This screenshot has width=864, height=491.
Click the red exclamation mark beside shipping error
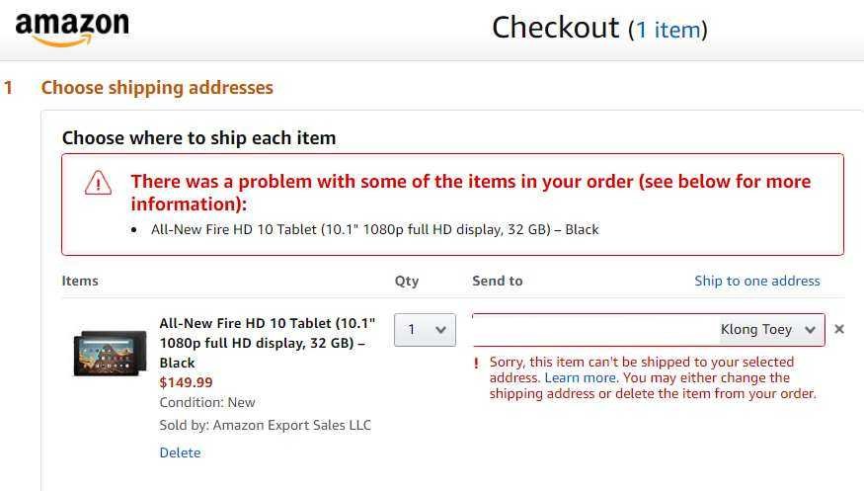(x=476, y=364)
